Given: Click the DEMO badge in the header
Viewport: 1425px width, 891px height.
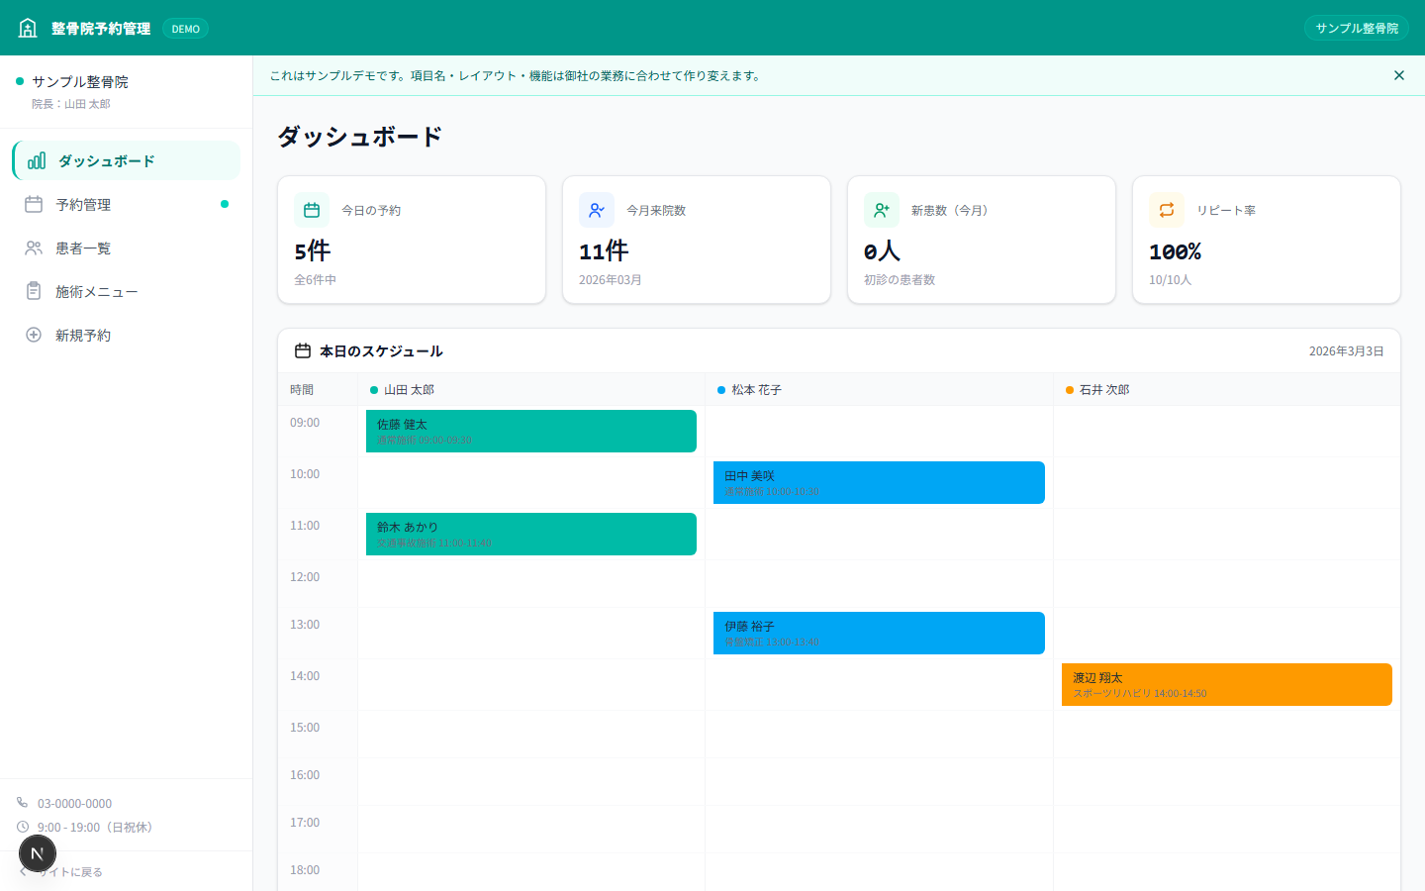Looking at the screenshot, I should click(185, 29).
